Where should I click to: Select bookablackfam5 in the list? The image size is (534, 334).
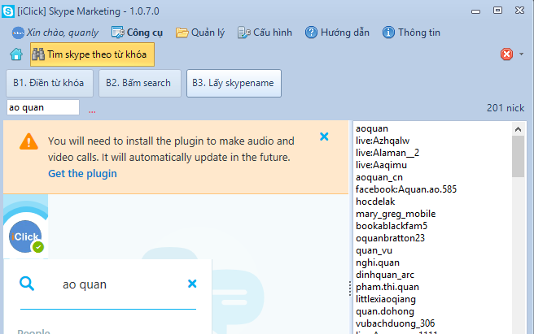[x=392, y=226]
